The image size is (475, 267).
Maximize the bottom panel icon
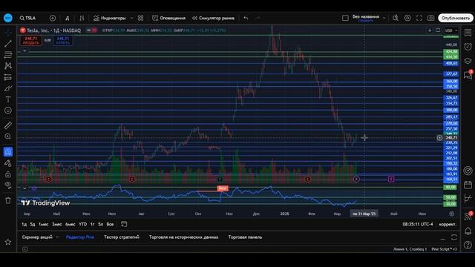[x=453, y=237]
